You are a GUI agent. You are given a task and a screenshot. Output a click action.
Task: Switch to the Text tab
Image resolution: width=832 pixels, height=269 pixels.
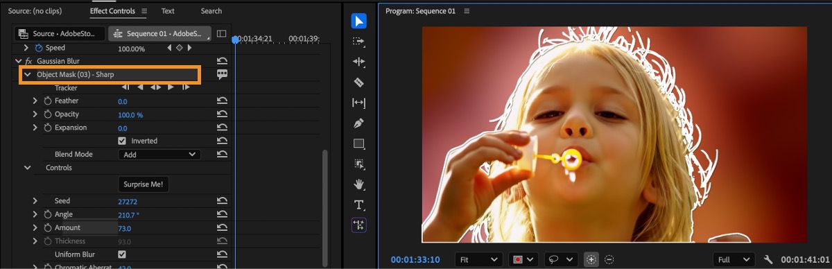coord(168,11)
